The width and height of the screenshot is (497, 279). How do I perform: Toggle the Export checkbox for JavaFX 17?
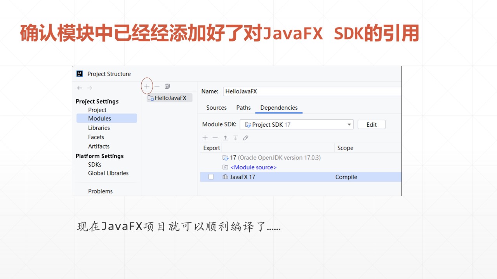coord(211,177)
